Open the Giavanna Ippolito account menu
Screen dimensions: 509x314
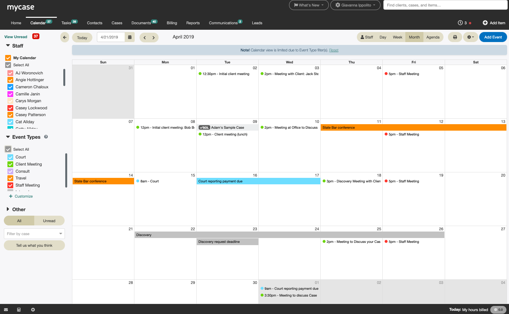point(355,5)
